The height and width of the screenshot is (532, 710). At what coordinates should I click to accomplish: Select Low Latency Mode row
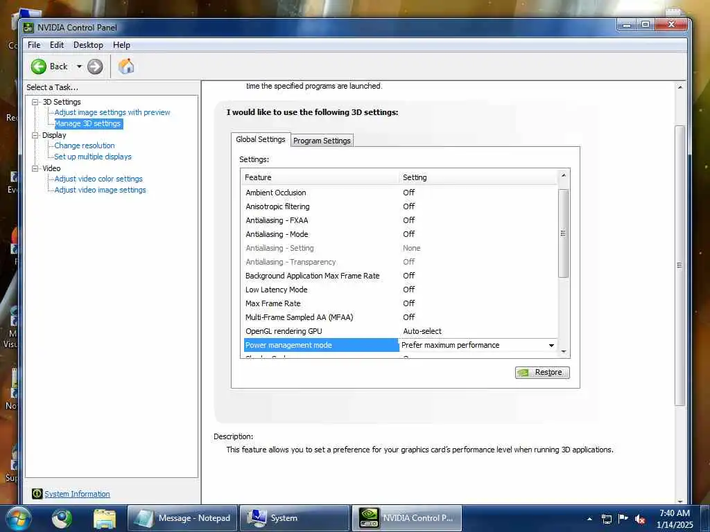(x=400, y=290)
